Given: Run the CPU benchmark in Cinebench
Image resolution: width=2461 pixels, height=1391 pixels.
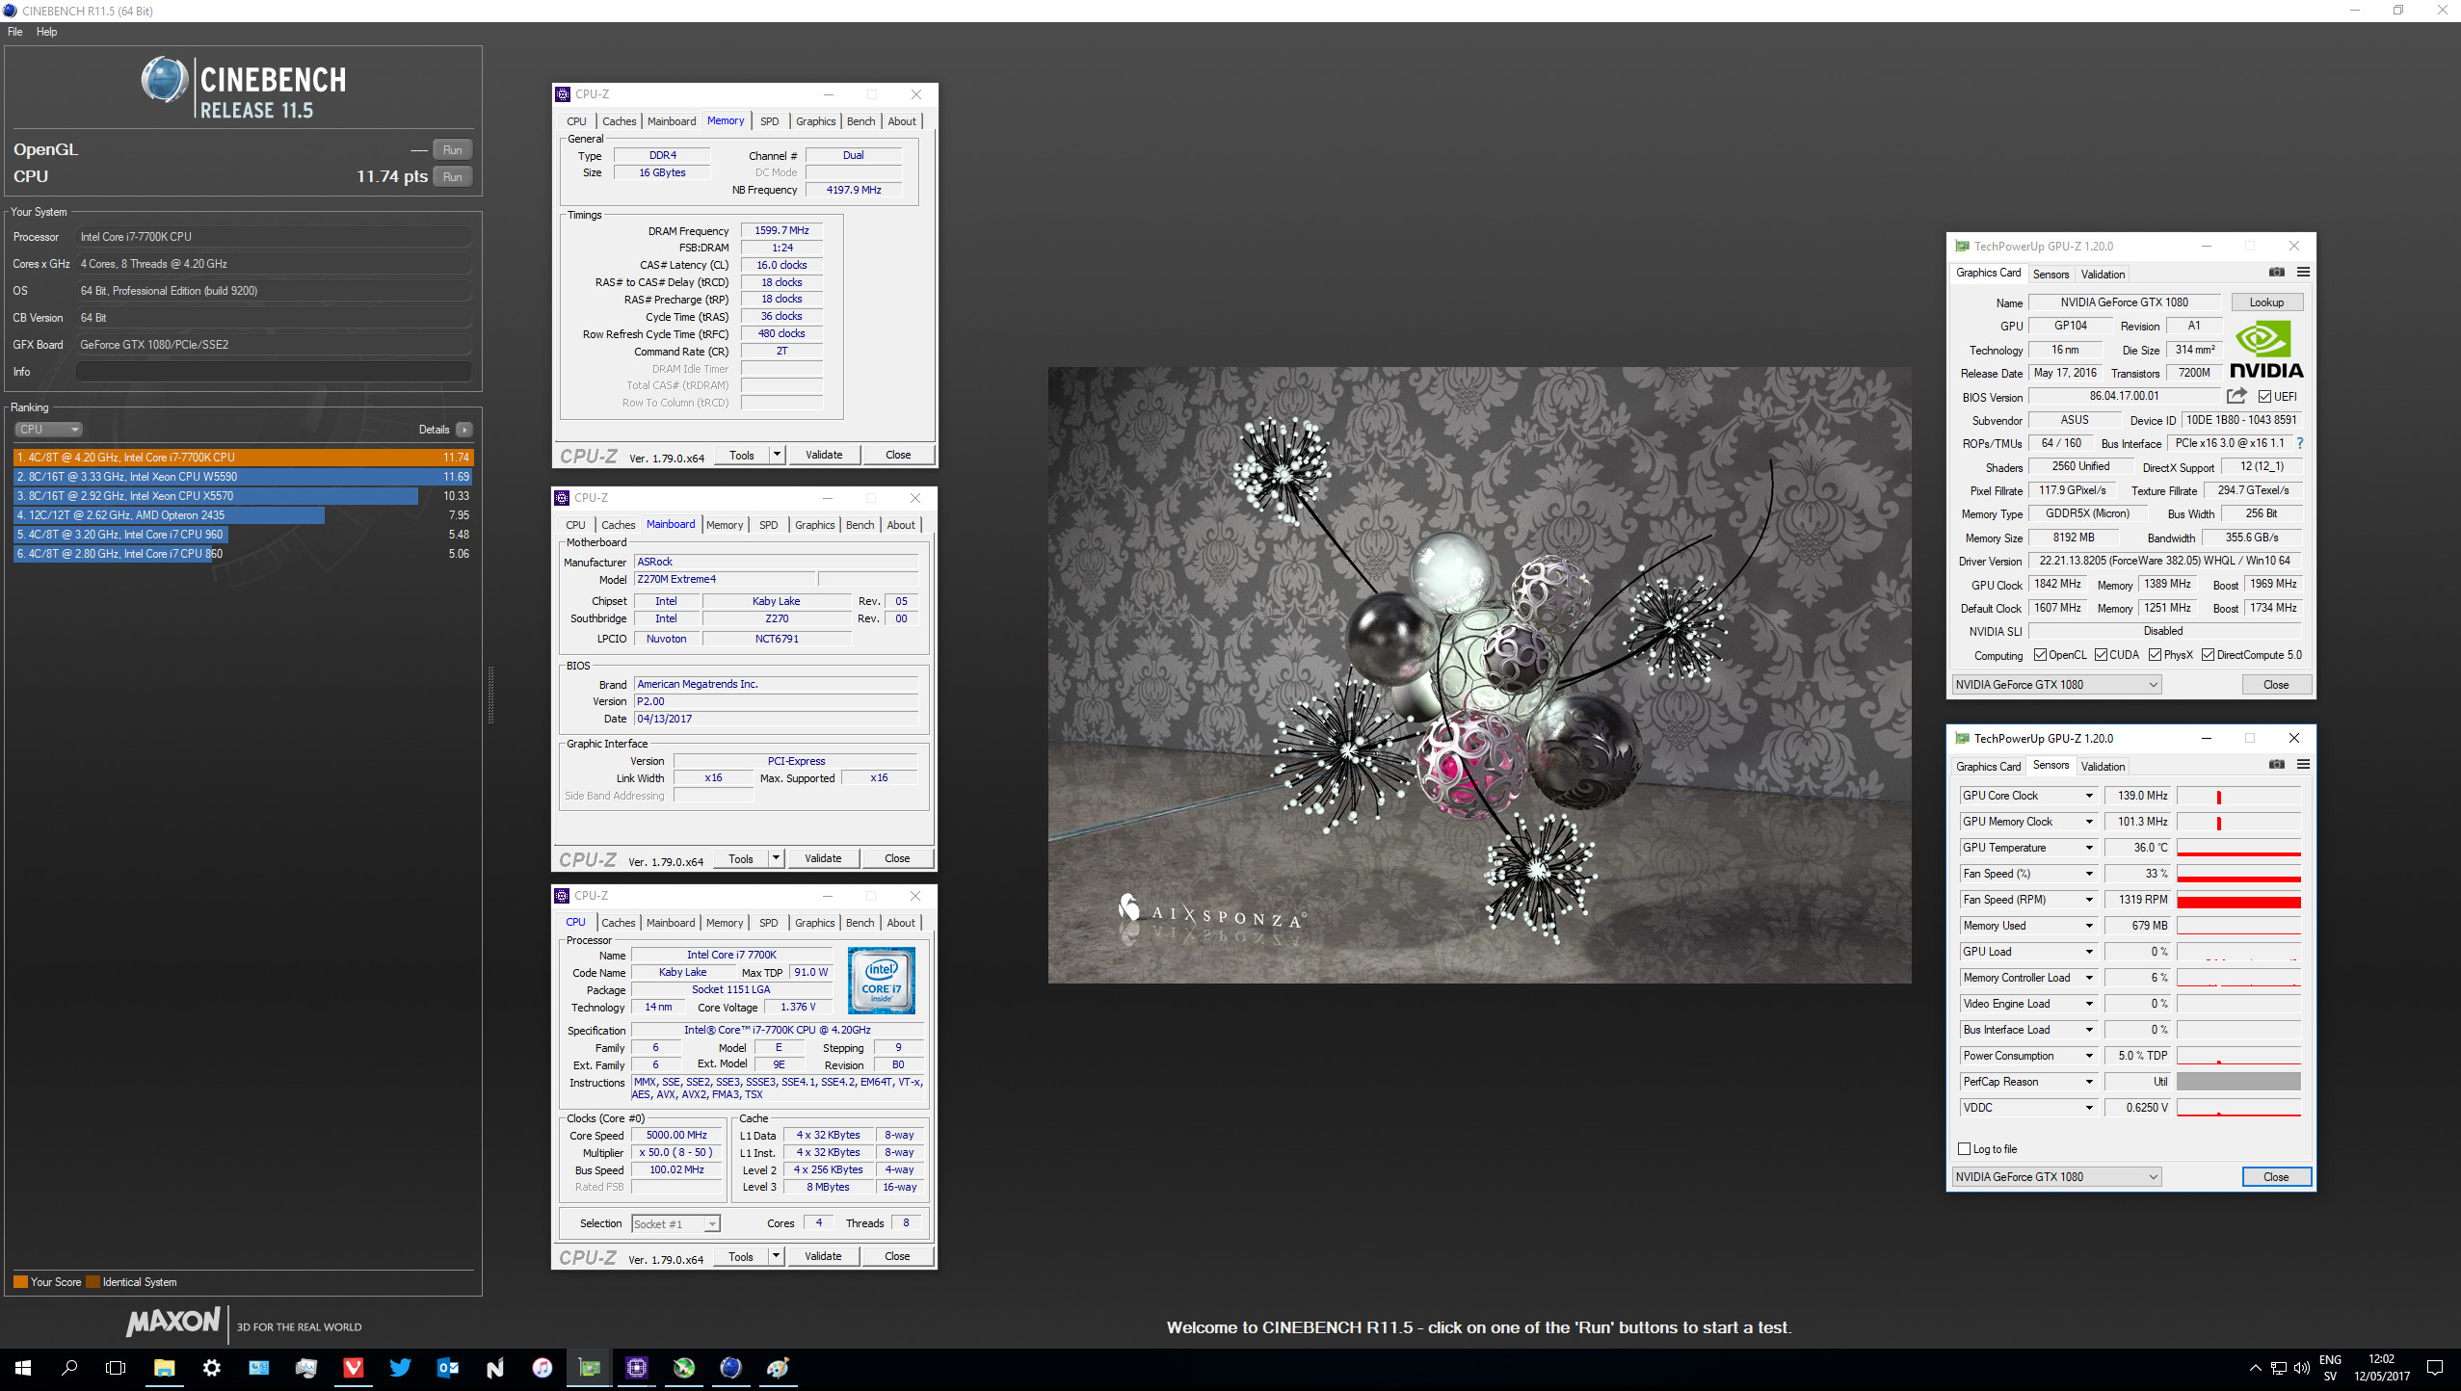Looking at the screenshot, I should [x=453, y=177].
